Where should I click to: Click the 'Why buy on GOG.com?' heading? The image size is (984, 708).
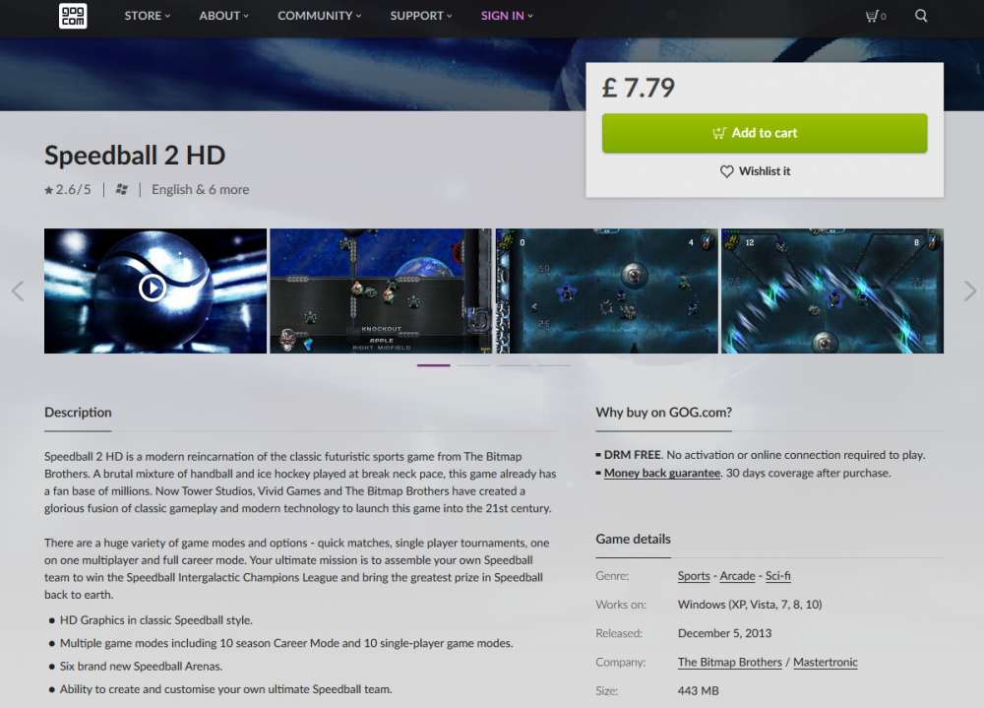pos(664,413)
